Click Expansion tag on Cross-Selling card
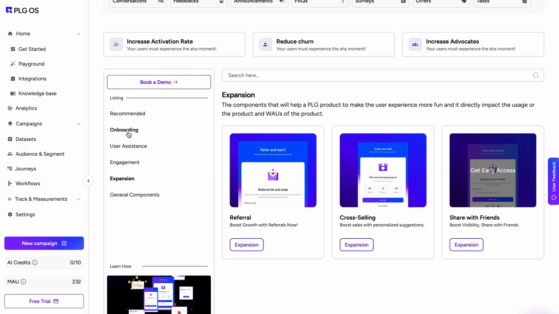 (357, 245)
